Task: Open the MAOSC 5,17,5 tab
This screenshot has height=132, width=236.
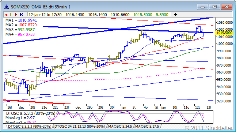Action: [147, 127]
